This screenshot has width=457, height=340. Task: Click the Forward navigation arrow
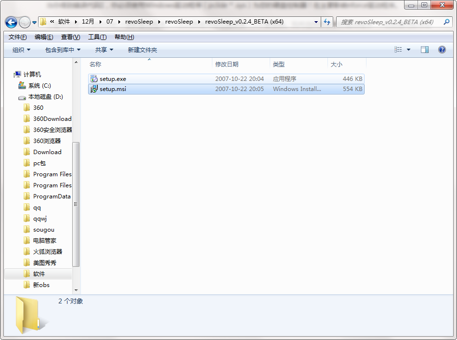(x=25, y=22)
